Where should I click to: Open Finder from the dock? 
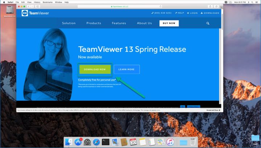pyautogui.click(x=69, y=142)
